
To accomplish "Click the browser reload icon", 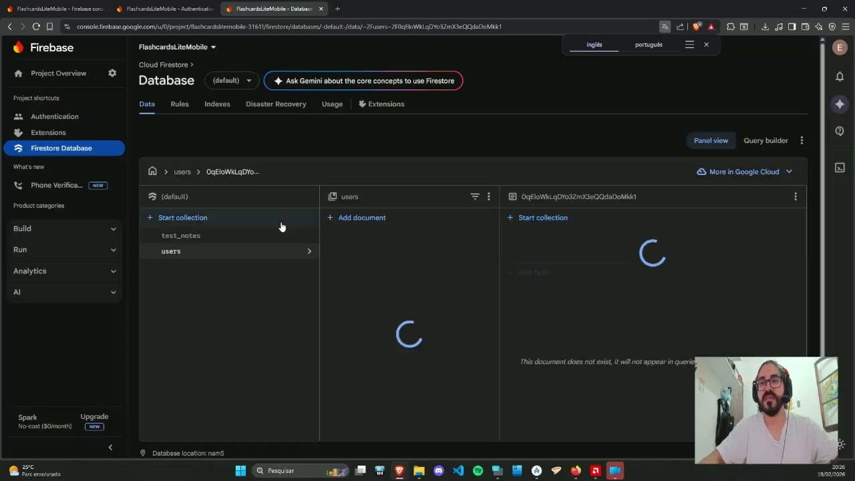I will point(36,27).
